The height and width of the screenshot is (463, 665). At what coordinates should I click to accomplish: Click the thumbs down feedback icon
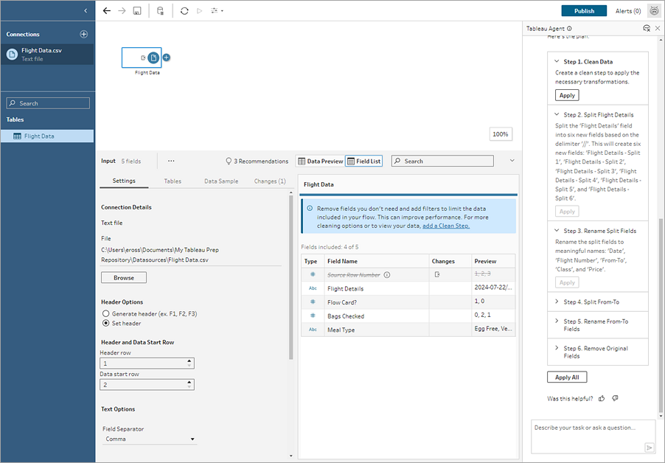tap(615, 398)
